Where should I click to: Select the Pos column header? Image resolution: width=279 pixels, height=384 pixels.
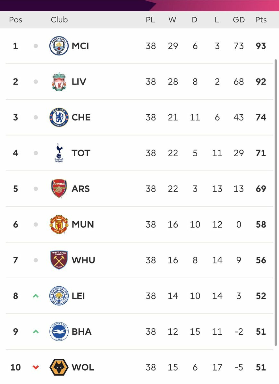(15, 20)
